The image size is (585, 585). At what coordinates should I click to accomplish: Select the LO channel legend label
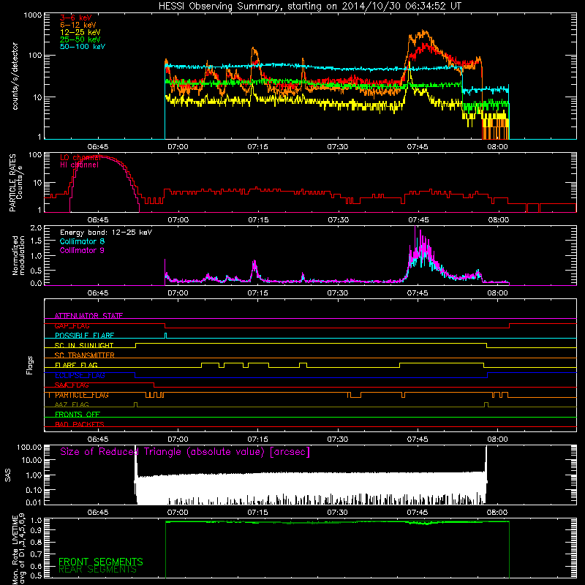tap(80, 157)
